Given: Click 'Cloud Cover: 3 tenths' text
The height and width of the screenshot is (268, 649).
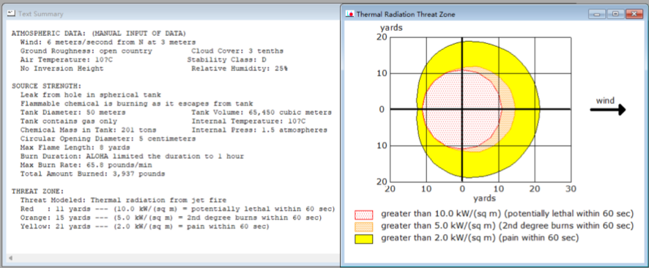Looking at the screenshot, I should [x=237, y=51].
